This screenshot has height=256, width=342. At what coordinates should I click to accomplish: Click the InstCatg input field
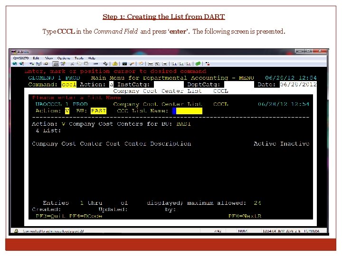point(169,84)
